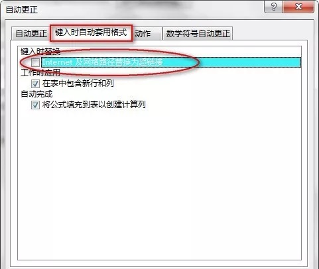Click the 自动完成 section heading
Viewport: 319px width, 269px height.
(36, 94)
